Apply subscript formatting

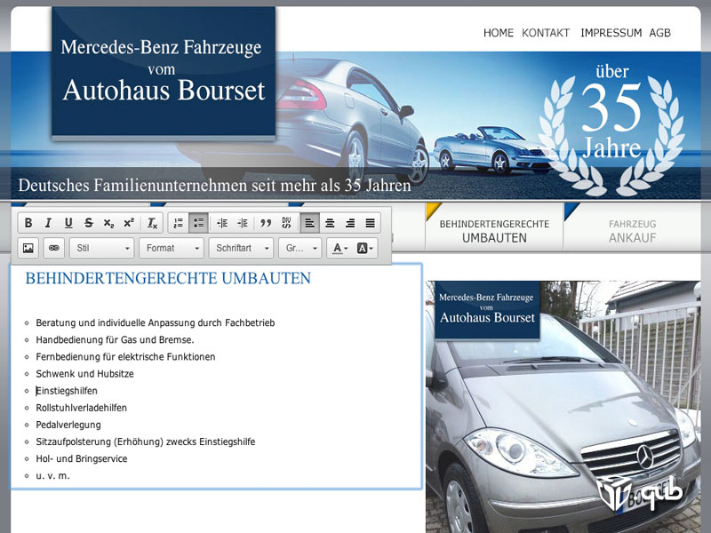[x=108, y=223]
